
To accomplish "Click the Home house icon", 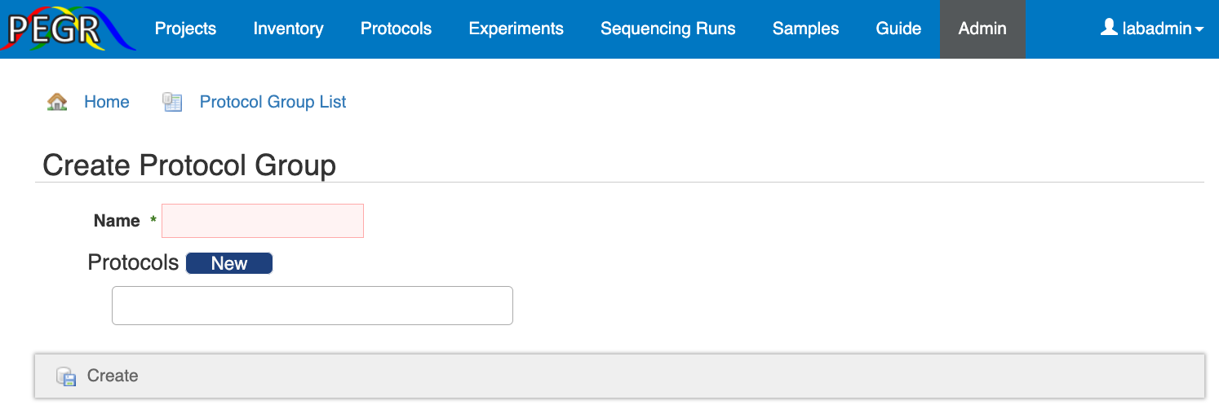I will [57, 102].
